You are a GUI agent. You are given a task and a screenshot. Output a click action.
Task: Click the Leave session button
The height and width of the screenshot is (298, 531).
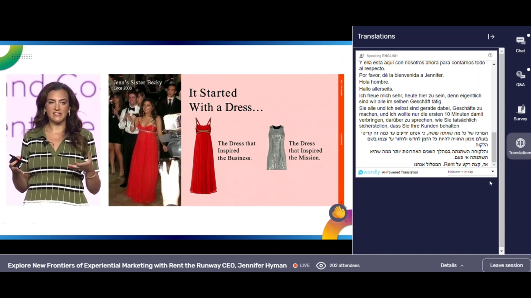pyautogui.click(x=506, y=265)
